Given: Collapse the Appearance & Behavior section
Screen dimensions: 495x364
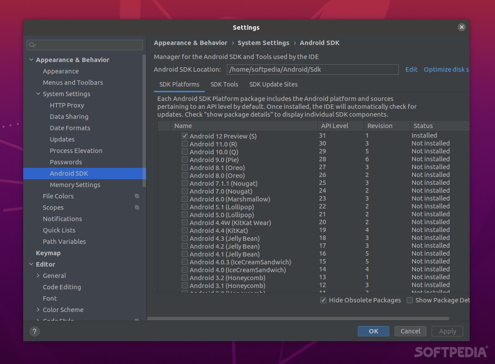Looking at the screenshot, I should [x=31, y=60].
